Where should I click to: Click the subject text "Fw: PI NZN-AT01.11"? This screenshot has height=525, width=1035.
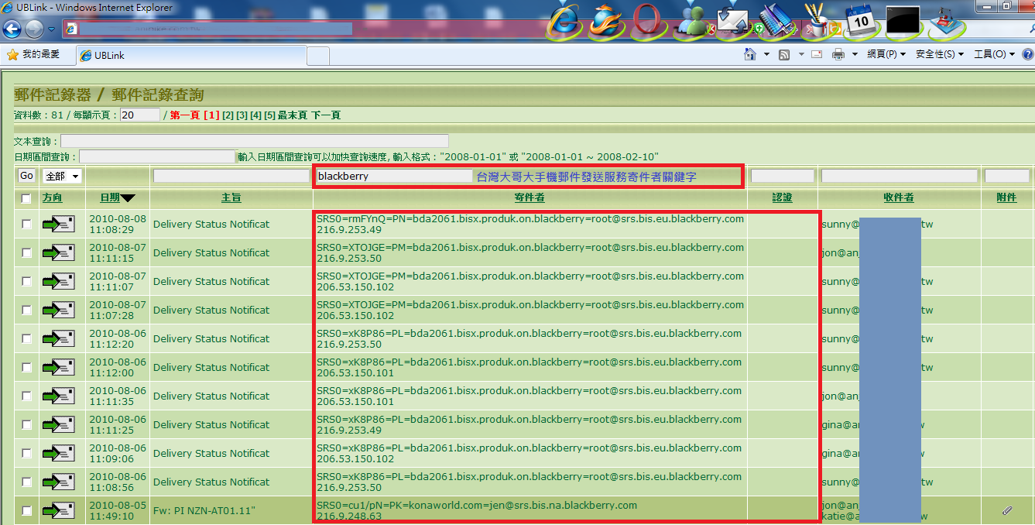[x=204, y=510]
